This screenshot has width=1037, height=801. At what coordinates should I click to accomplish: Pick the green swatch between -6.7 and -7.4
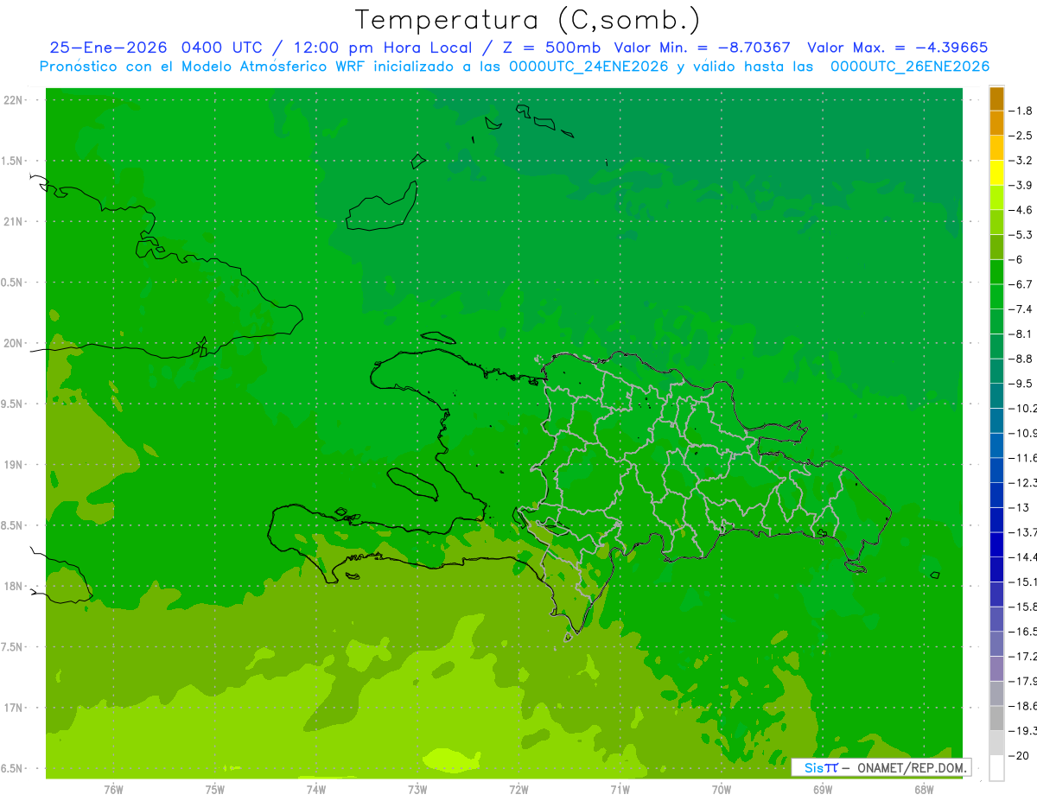click(996, 296)
